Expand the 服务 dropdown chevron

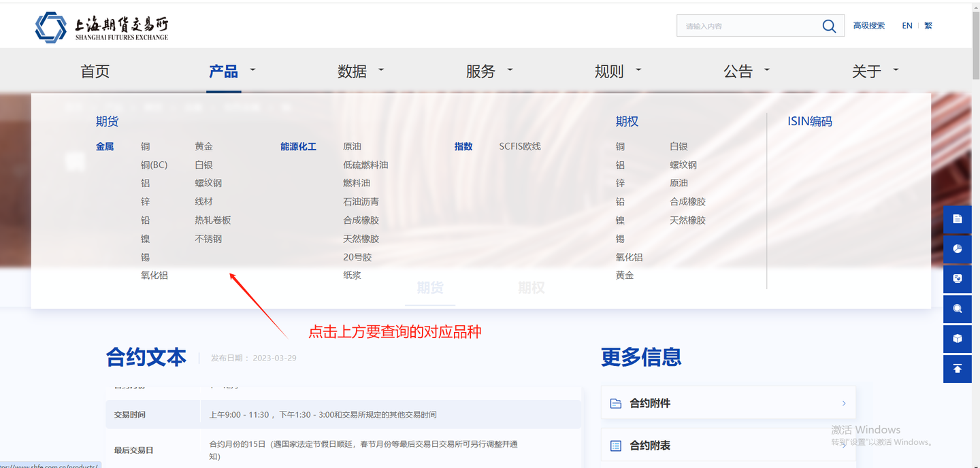pyautogui.click(x=509, y=71)
